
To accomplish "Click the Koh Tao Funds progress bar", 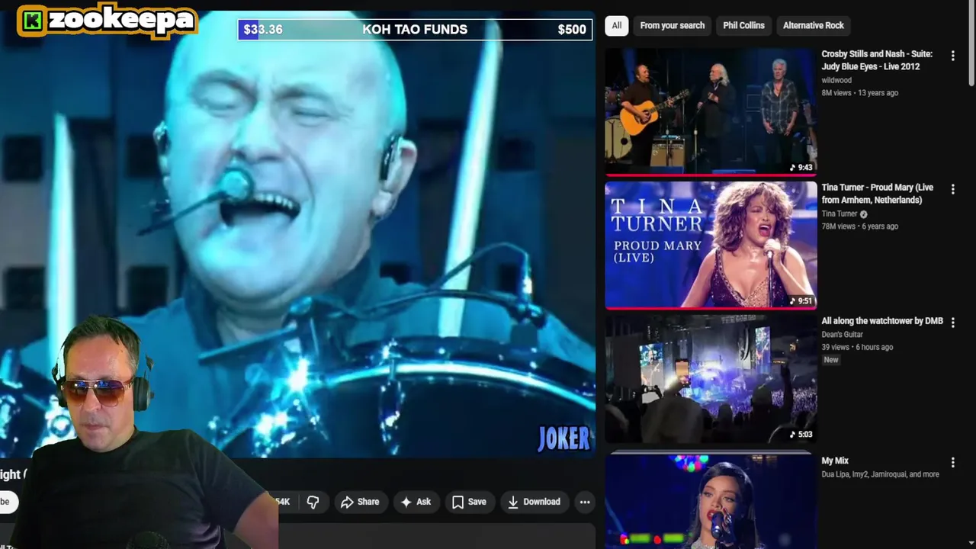I will pos(415,30).
